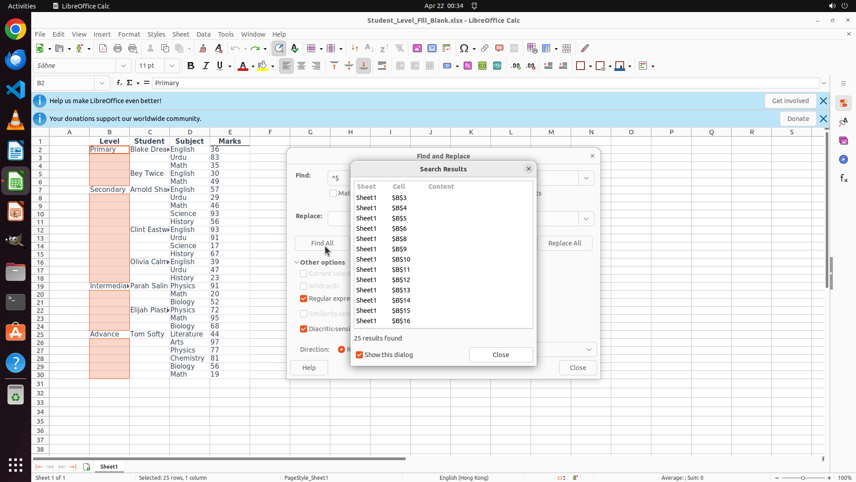Click the Bold formatting icon

click(191, 66)
